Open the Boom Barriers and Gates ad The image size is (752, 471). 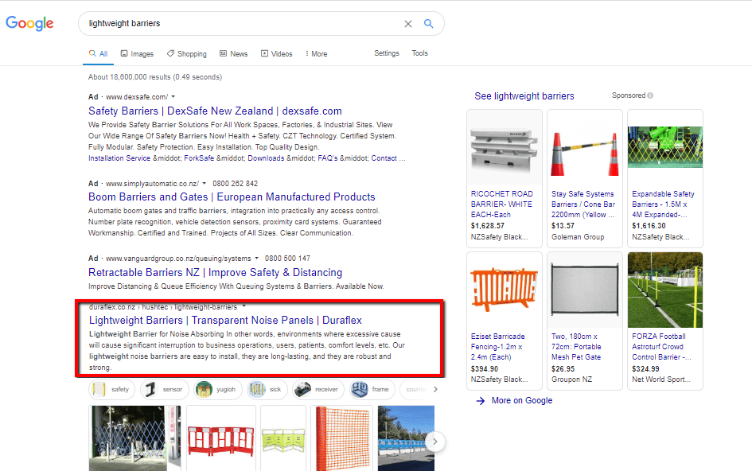(232, 197)
